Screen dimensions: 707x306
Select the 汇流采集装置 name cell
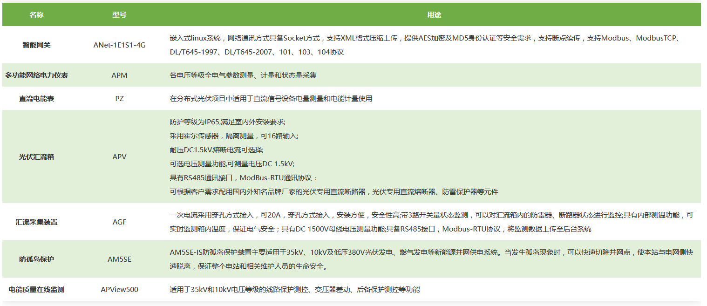[36, 222]
